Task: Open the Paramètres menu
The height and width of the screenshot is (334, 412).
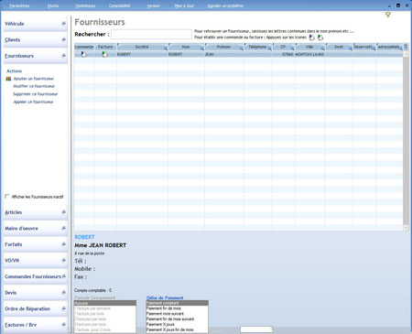Action: coord(19,5)
